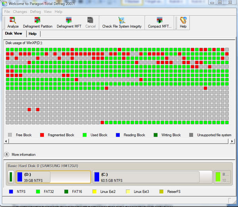Click 'Basic Hard Disk 0 (SAMSUNG HM120JI)' heading
The width and height of the screenshot is (238, 207).
pyautogui.click(x=43, y=166)
